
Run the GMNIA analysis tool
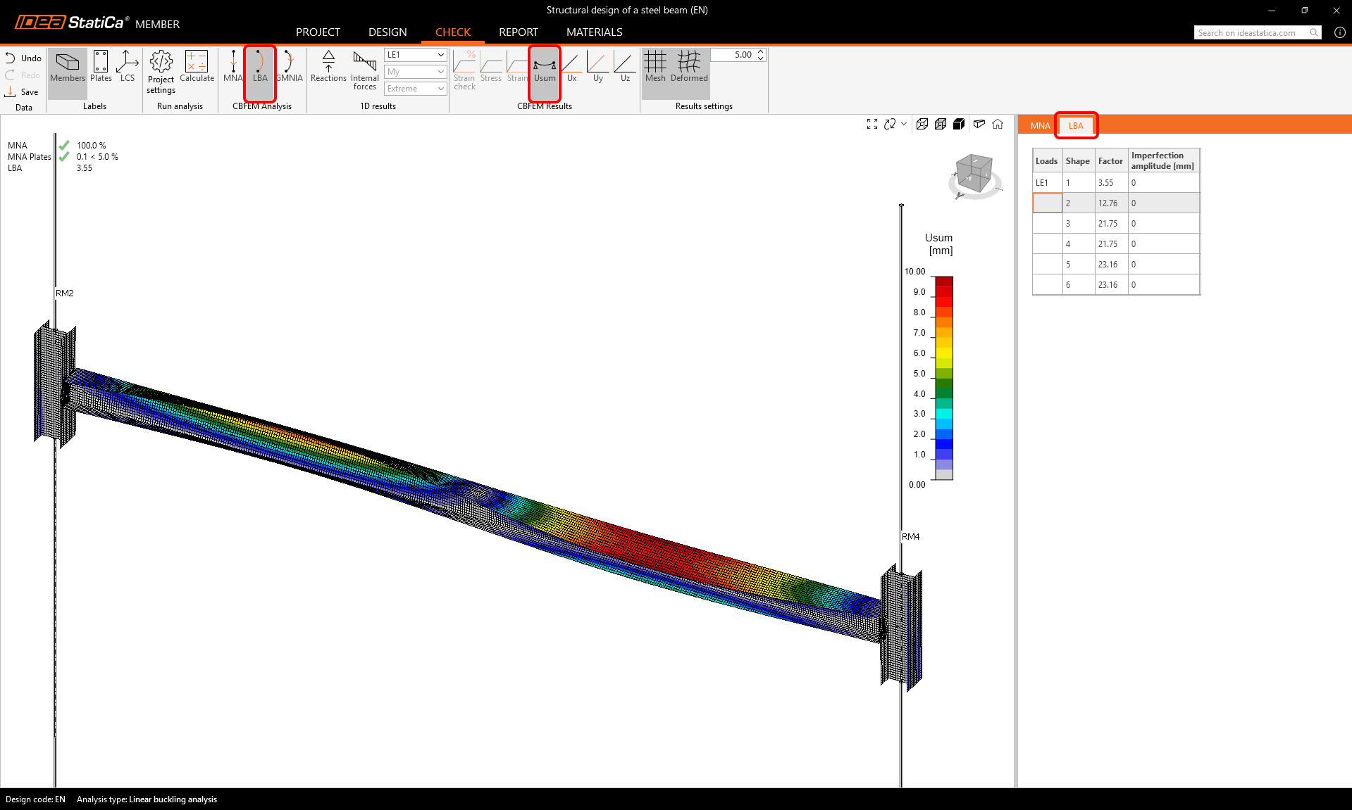point(290,67)
